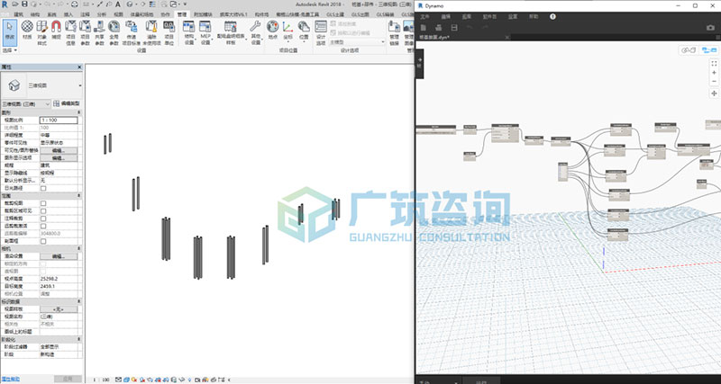721x384 pixels.
Task: Open Structural Settings (结构设置) dropdown
Action: tap(188, 32)
